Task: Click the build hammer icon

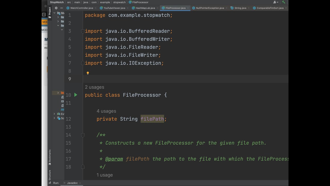Action: pyautogui.click(x=284, y=2)
